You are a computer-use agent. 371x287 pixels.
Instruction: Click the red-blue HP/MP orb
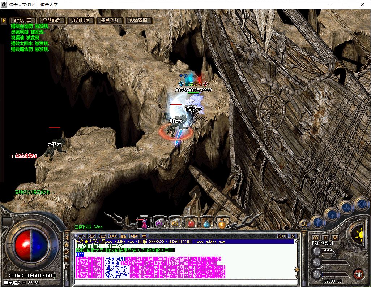[31, 245]
